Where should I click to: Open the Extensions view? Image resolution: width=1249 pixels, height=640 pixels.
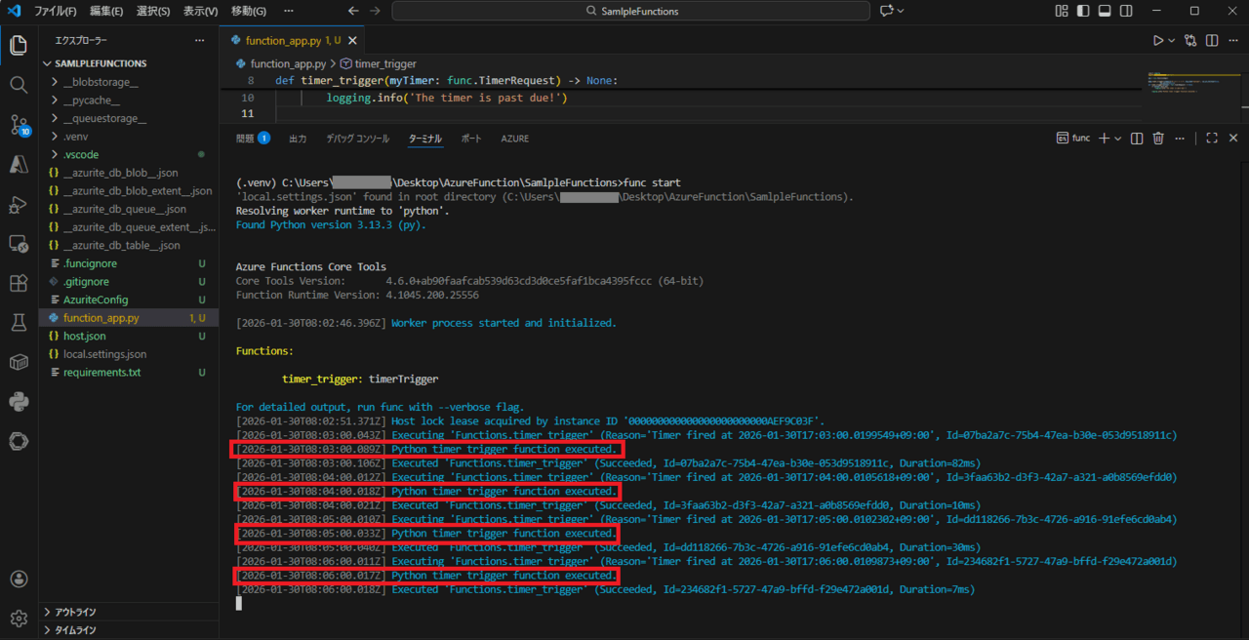(x=19, y=283)
